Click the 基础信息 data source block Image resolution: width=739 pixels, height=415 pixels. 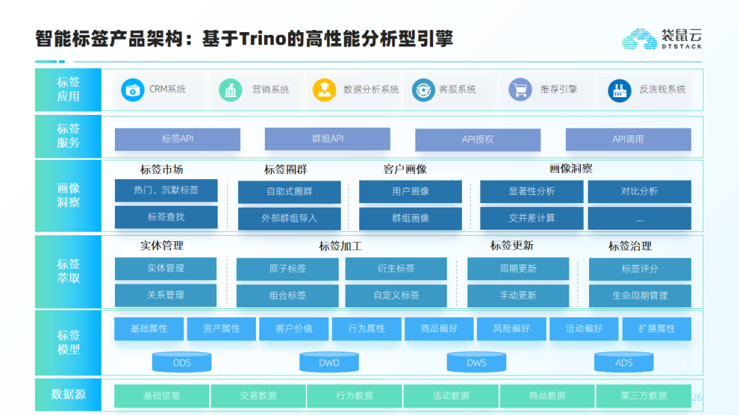coord(161,396)
